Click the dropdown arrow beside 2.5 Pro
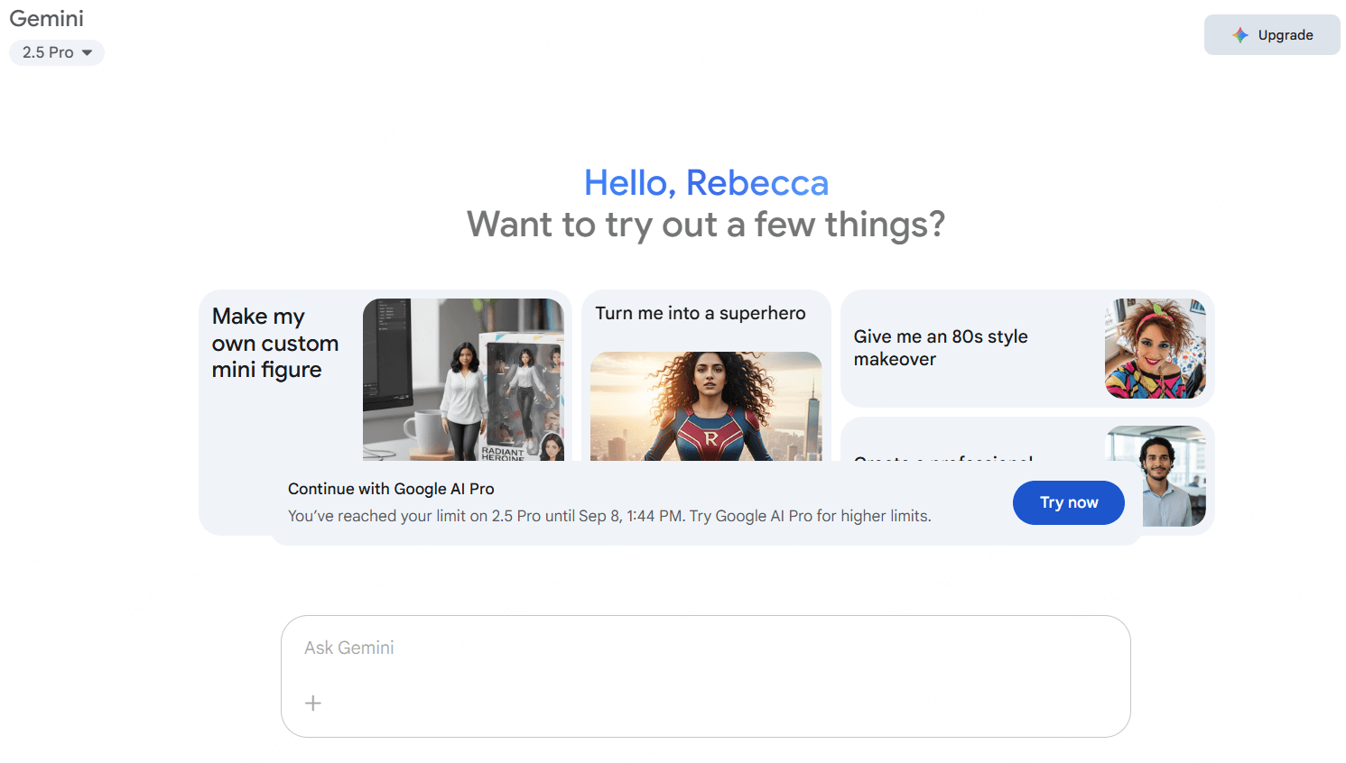The image size is (1346, 763). pos(87,53)
